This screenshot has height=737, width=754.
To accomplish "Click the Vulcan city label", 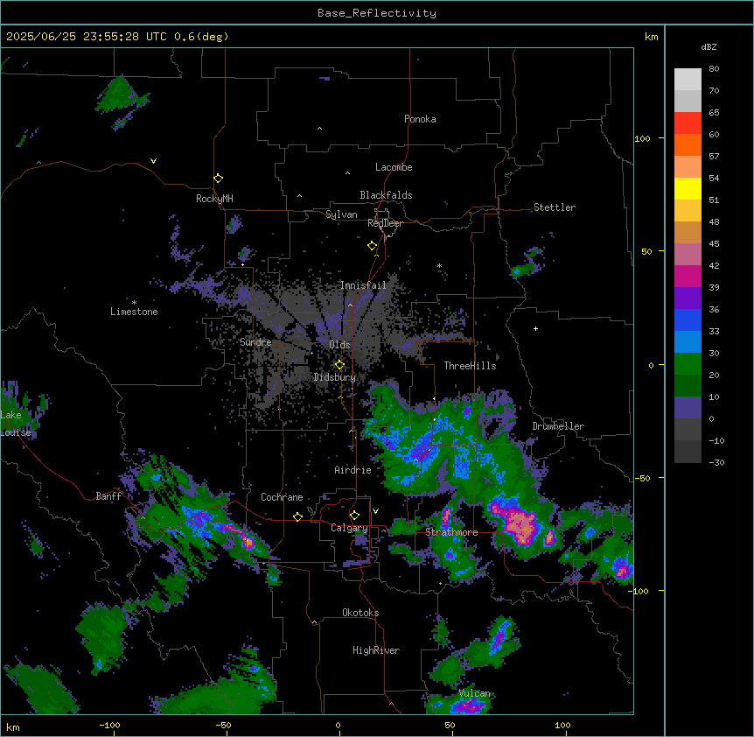I will [x=474, y=693].
